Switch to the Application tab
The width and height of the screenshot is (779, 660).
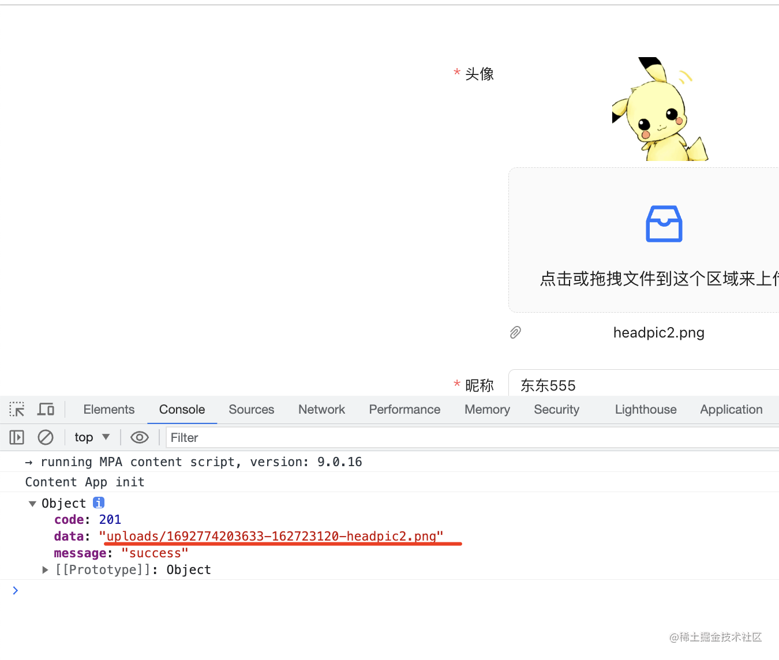(731, 410)
